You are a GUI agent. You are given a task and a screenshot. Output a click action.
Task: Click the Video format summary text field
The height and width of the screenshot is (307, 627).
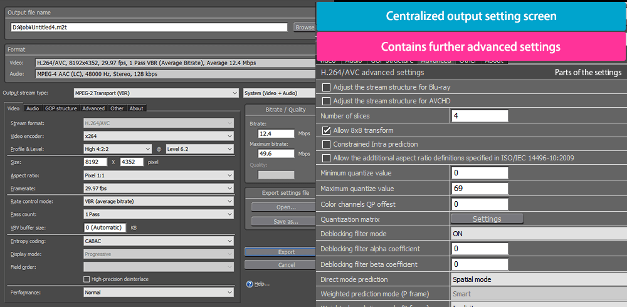coord(176,63)
